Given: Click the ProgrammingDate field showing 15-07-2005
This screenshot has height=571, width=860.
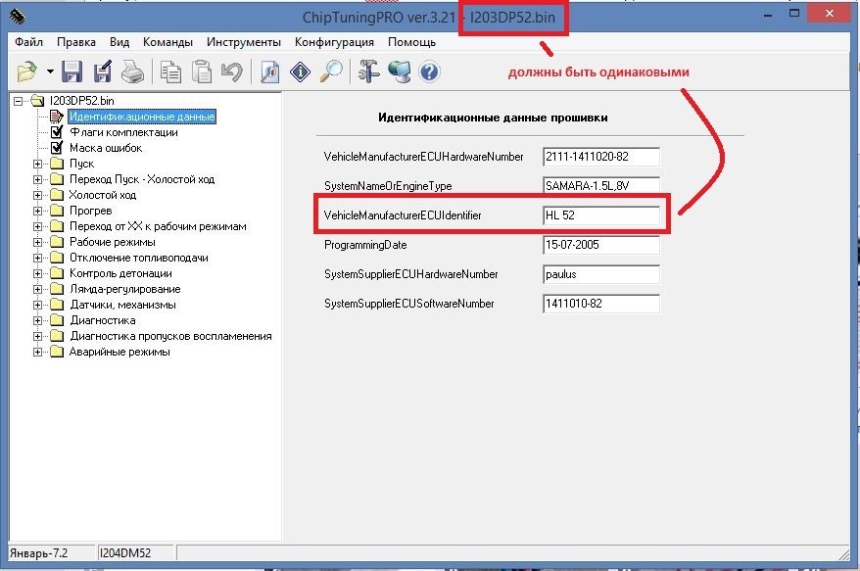Looking at the screenshot, I should [x=600, y=245].
